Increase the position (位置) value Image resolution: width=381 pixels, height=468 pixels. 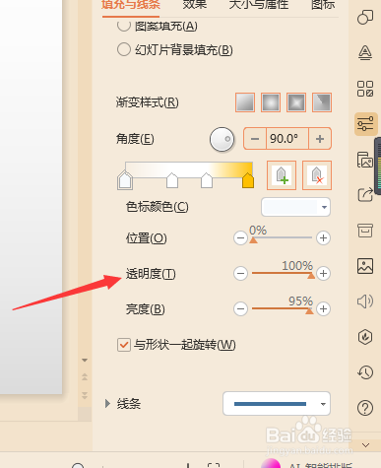[323, 238]
